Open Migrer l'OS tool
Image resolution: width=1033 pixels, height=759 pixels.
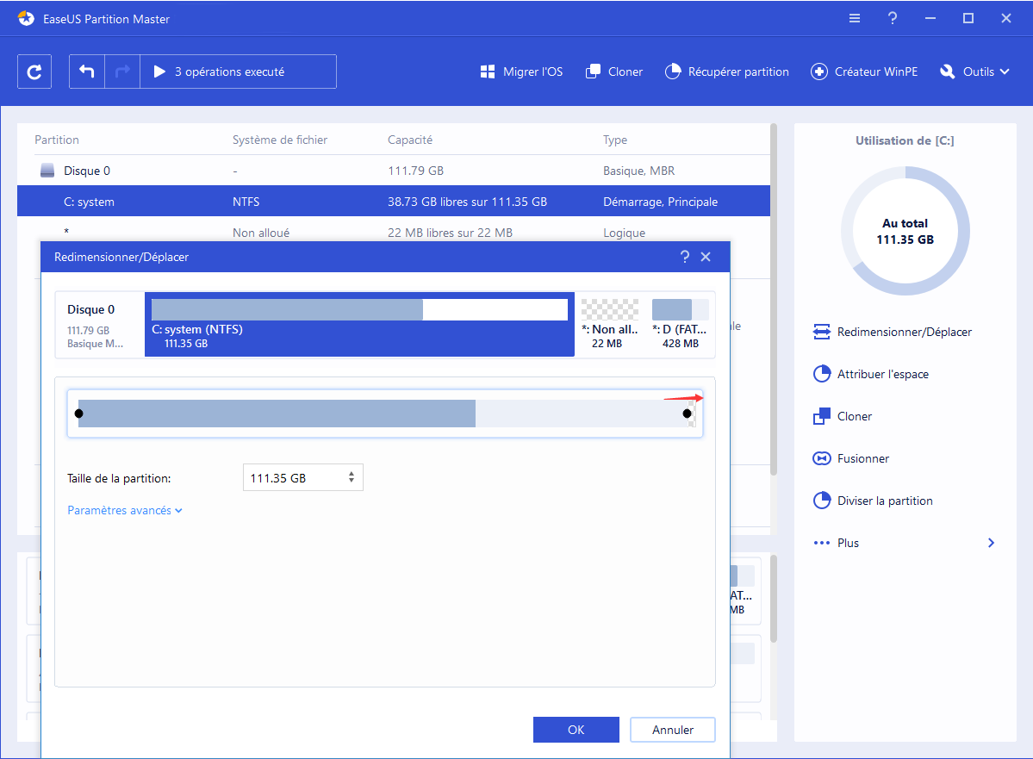point(522,72)
